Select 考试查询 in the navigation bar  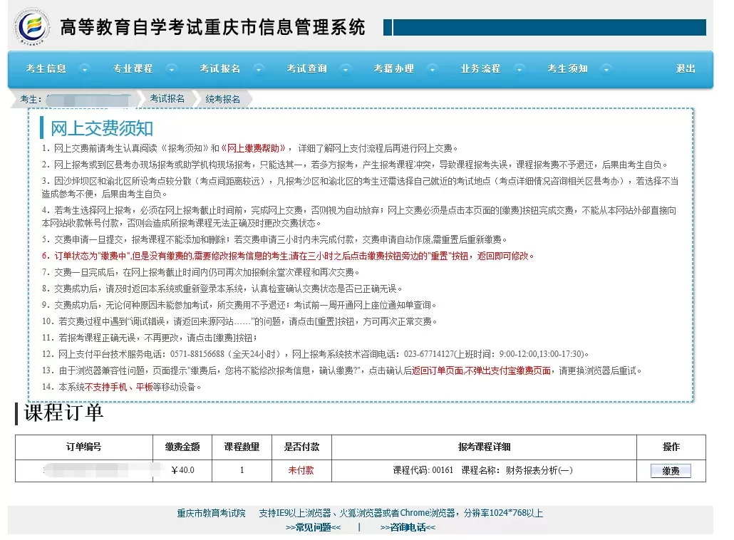click(x=307, y=69)
